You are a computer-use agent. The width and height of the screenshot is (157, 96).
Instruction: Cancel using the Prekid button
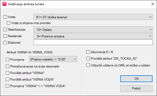click(136, 88)
